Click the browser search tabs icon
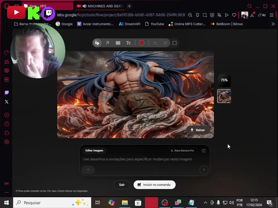 pos(249,6)
